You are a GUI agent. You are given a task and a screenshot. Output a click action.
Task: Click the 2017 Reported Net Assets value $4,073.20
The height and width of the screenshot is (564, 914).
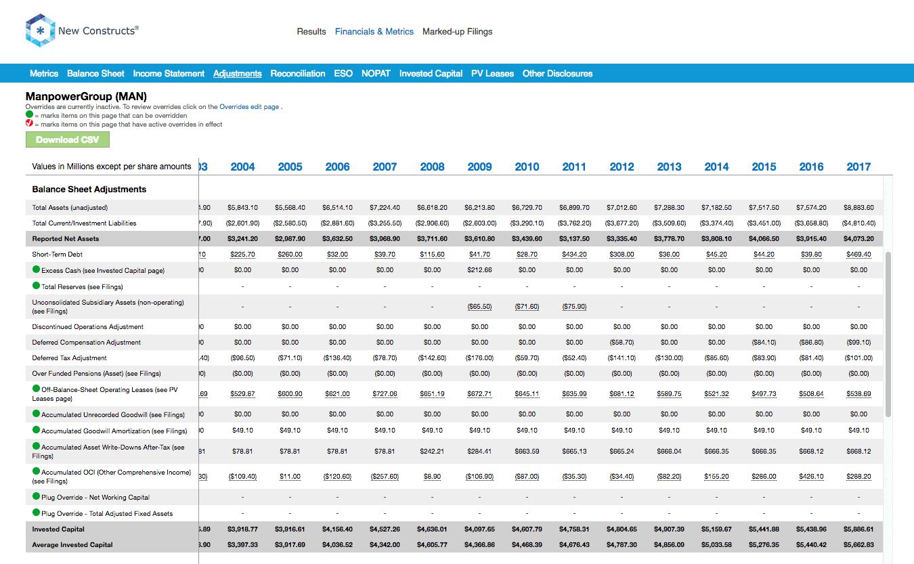point(858,239)
